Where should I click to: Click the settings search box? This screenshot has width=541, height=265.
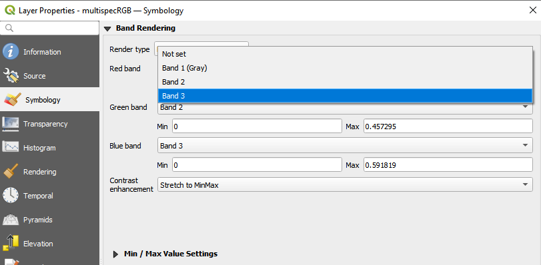click(49, 28)
